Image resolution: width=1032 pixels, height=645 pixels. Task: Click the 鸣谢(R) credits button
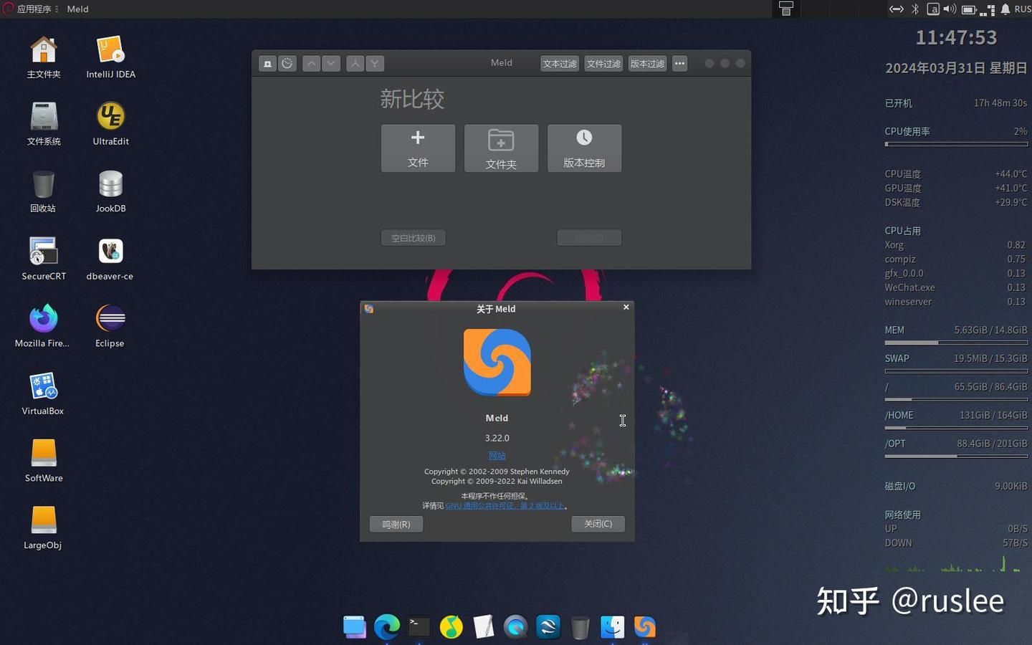[396, 524]
